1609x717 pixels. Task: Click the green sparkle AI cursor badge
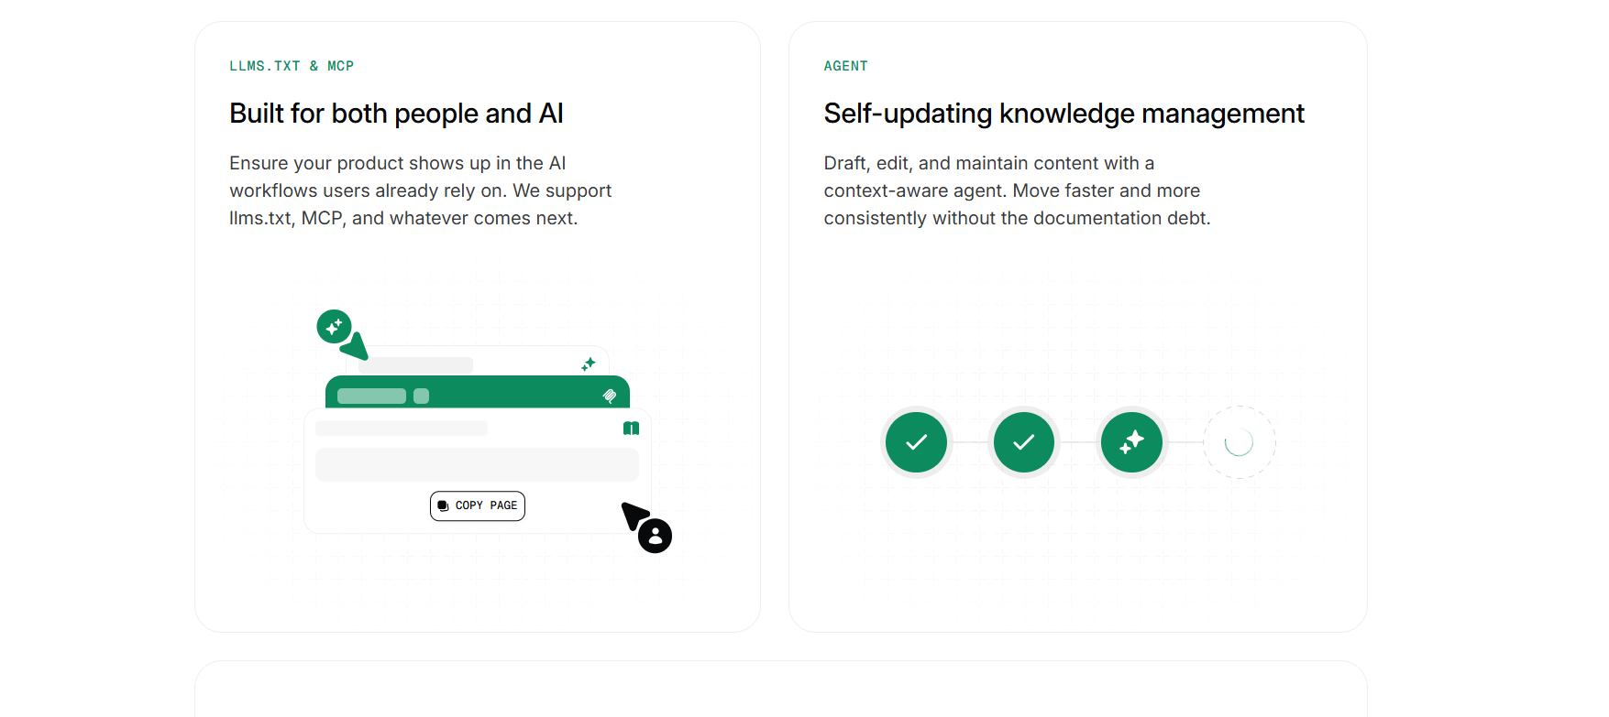coord(334,326)
